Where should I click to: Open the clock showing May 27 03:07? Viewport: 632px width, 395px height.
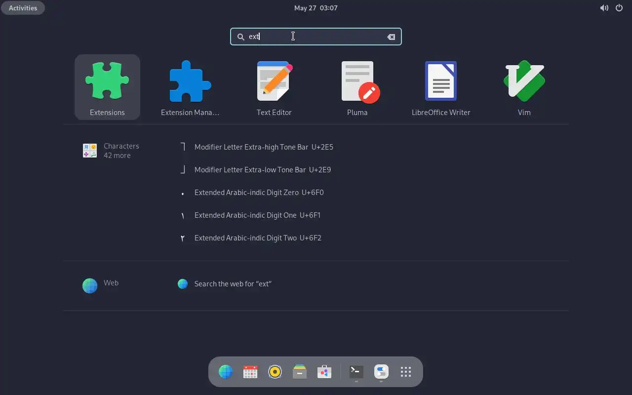point(316,8)
